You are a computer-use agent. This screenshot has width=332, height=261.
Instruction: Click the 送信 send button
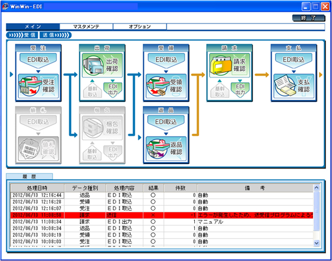coord(56,35)
